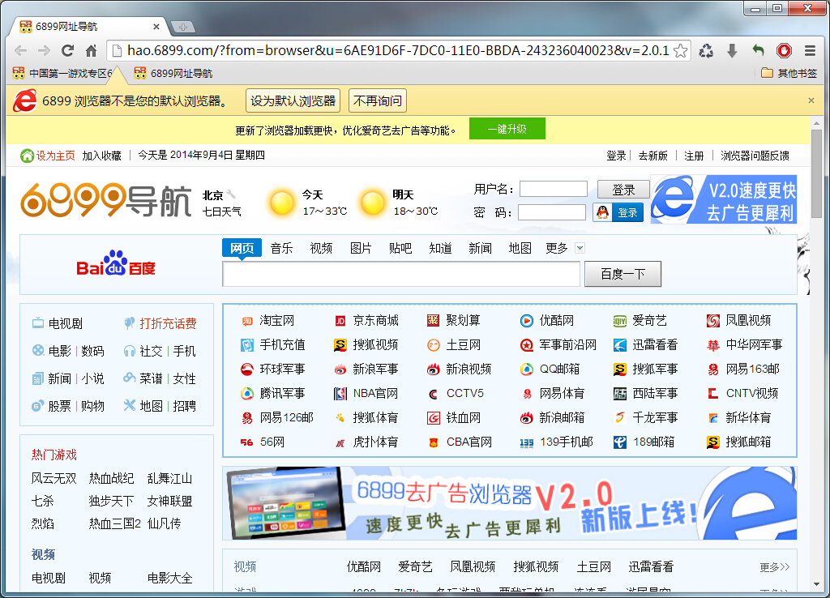This screenshot has width=830, height=598.
Task: Click the 不再询问 button
Action: [x=378, y=100]
